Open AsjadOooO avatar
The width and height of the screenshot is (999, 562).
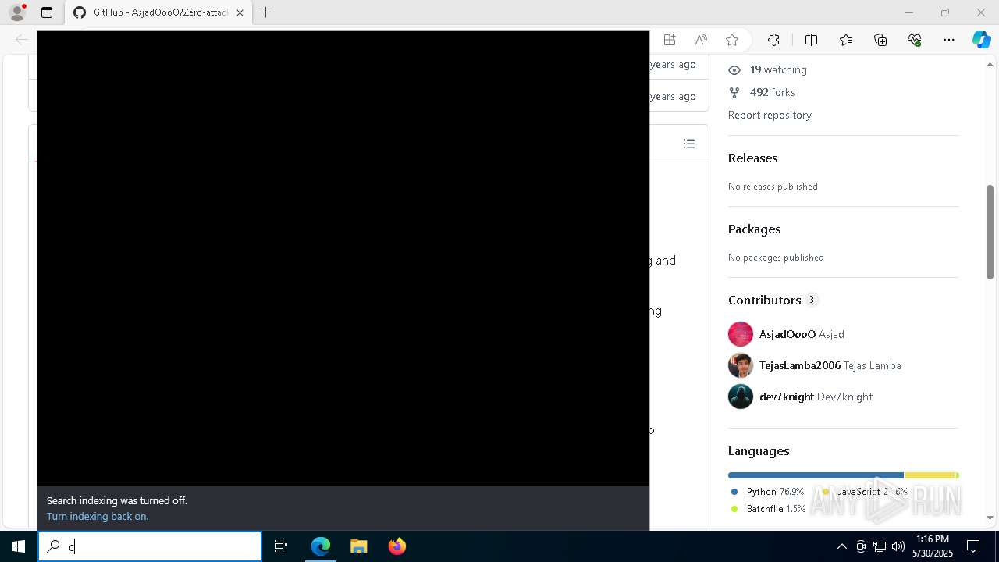pyautogui.click(x=741, y=334)
